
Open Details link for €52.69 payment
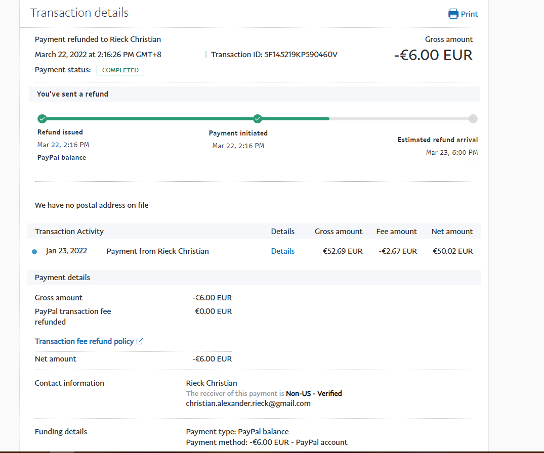(x=282, y=251)
